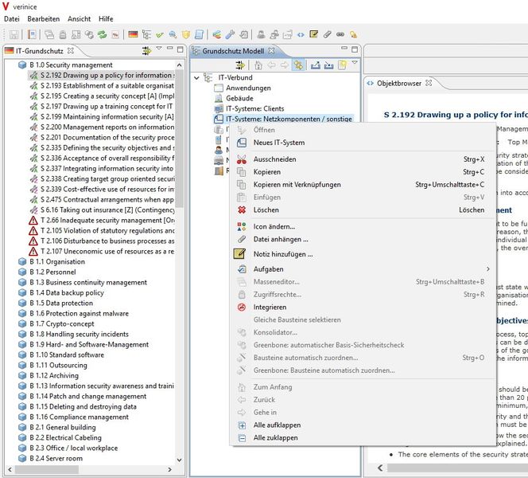Viewport: 528px width, 478px height.
Task: Click the note pencil toolbar icon
Action: pyautogui.click(x=314, y=34)
